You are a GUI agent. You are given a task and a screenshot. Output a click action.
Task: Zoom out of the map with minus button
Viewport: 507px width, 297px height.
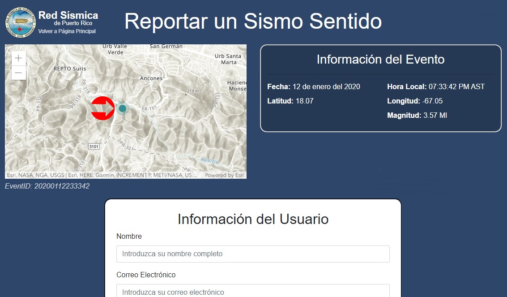(x=18, y=73)
